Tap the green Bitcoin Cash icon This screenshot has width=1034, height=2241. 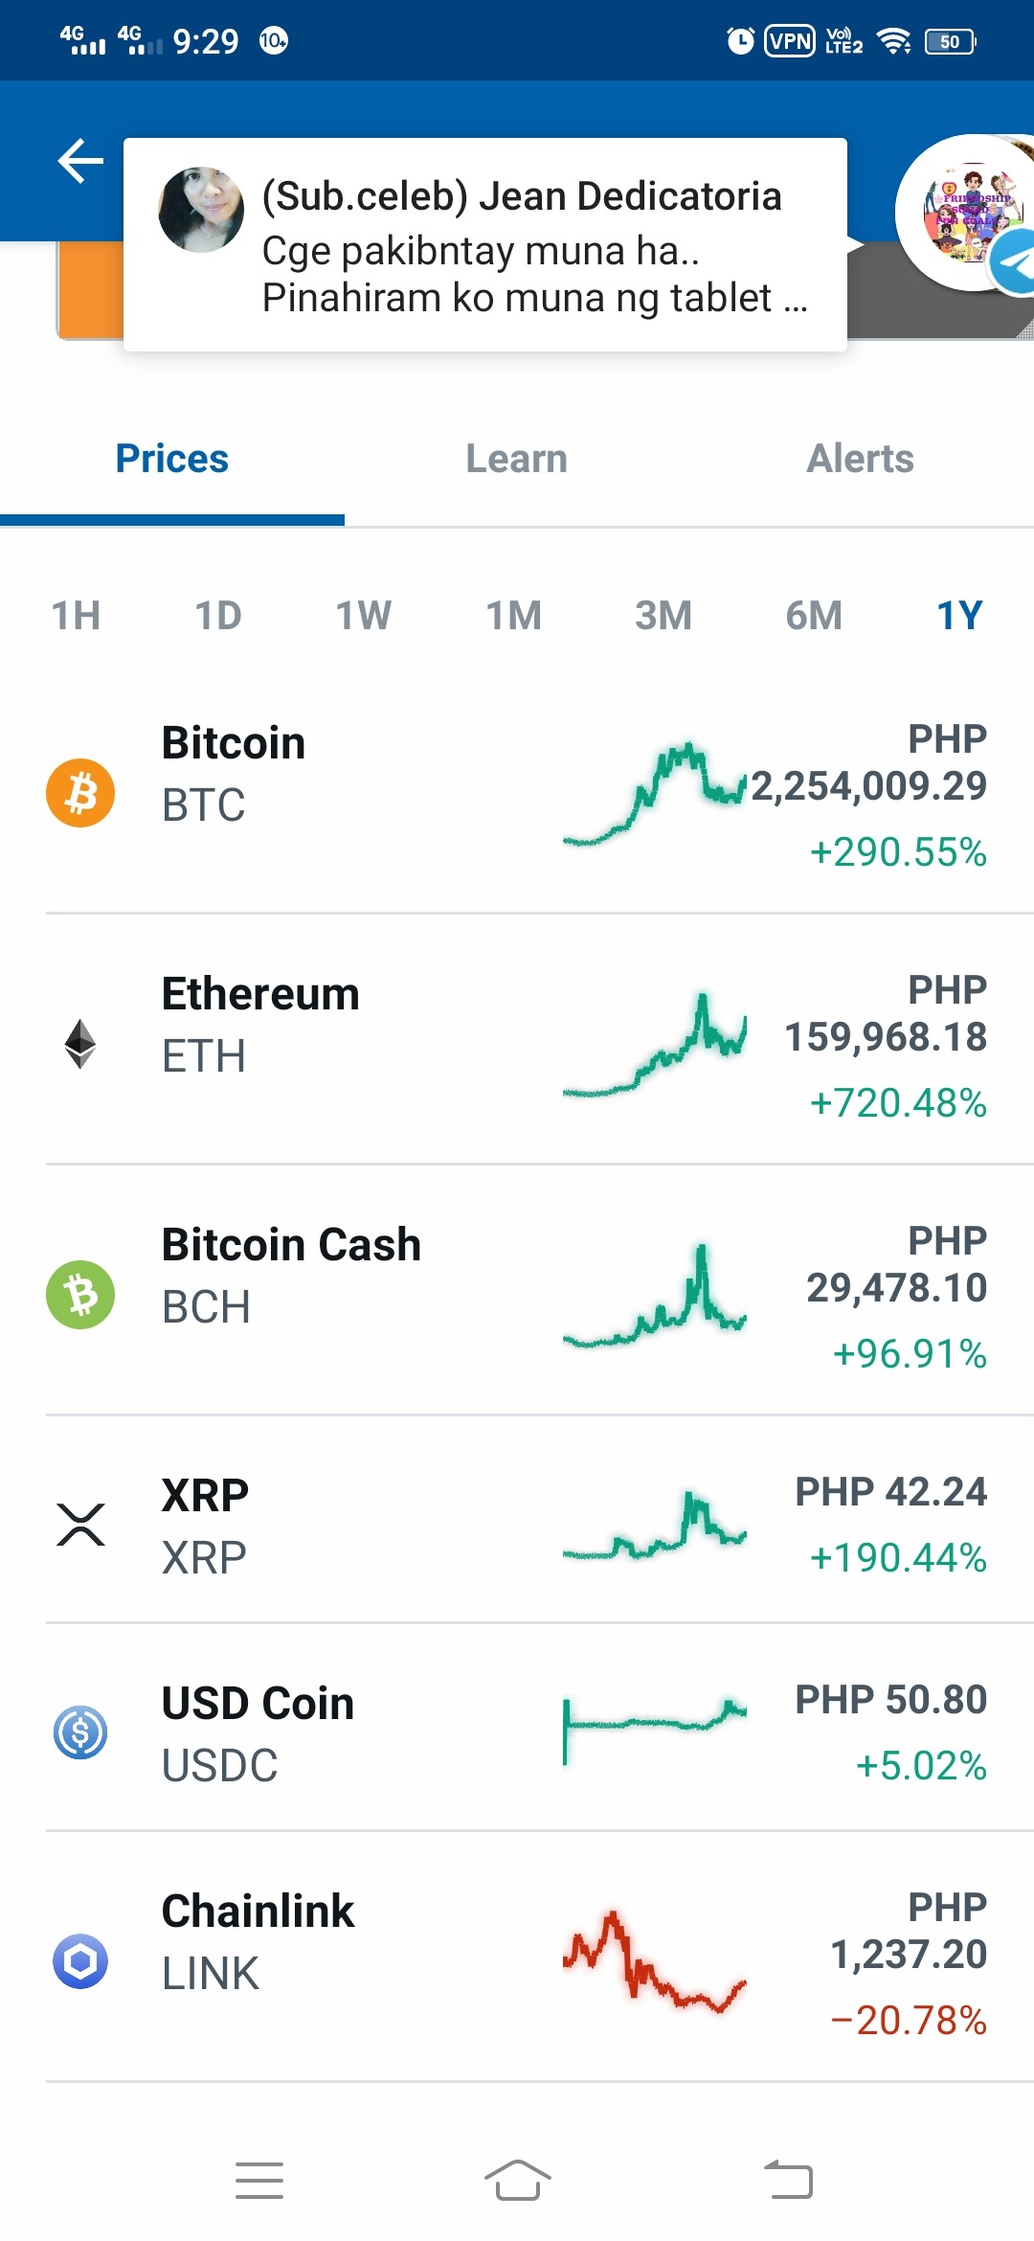80,1295
